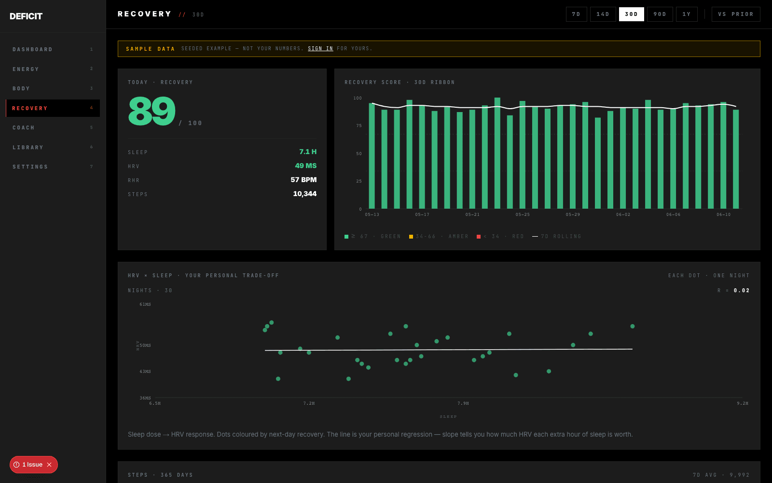Open the Body section

(53, 88)
